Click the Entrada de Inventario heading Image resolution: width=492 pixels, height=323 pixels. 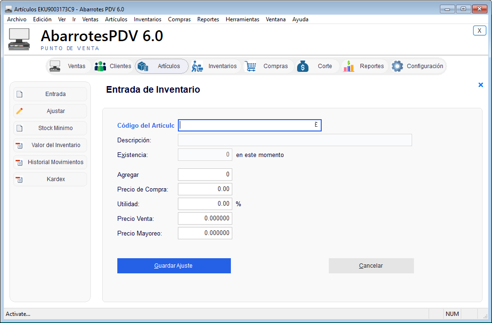point(153,90)
